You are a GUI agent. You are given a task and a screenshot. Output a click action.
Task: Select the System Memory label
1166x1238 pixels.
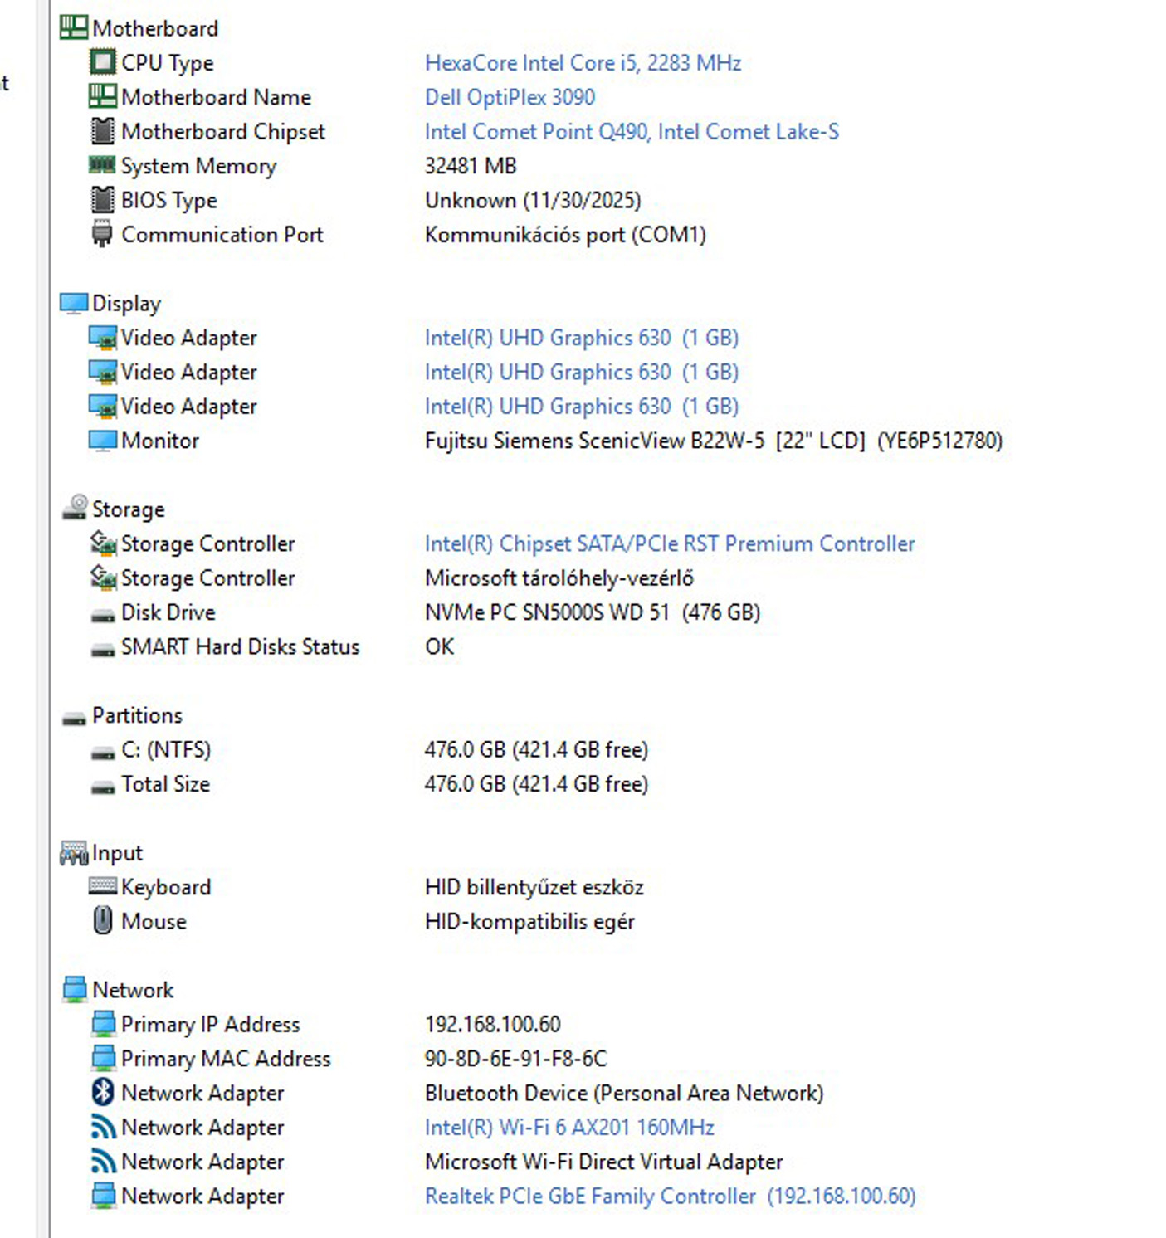tap(199, 166)
